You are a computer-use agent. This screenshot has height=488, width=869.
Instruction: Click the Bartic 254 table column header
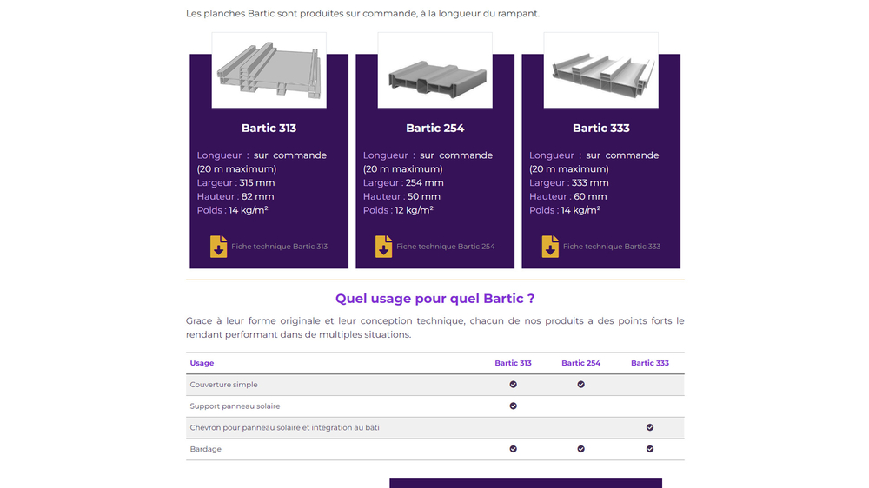(580, 363)
